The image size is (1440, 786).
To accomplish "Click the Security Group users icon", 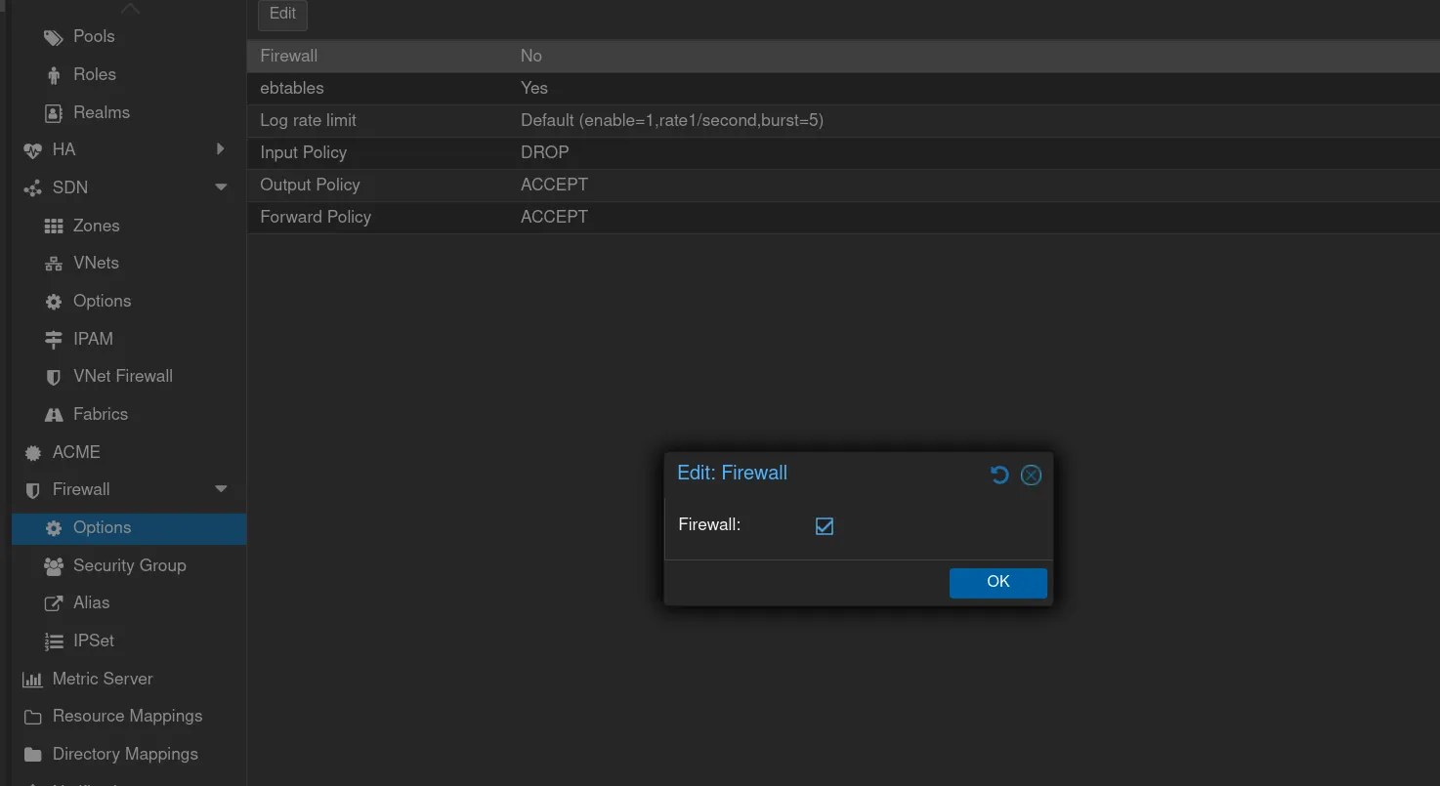I will click(x=54, y=566).
